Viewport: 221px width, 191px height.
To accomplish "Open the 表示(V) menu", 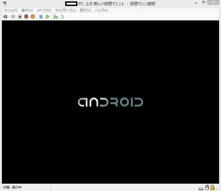I will 86,10.
